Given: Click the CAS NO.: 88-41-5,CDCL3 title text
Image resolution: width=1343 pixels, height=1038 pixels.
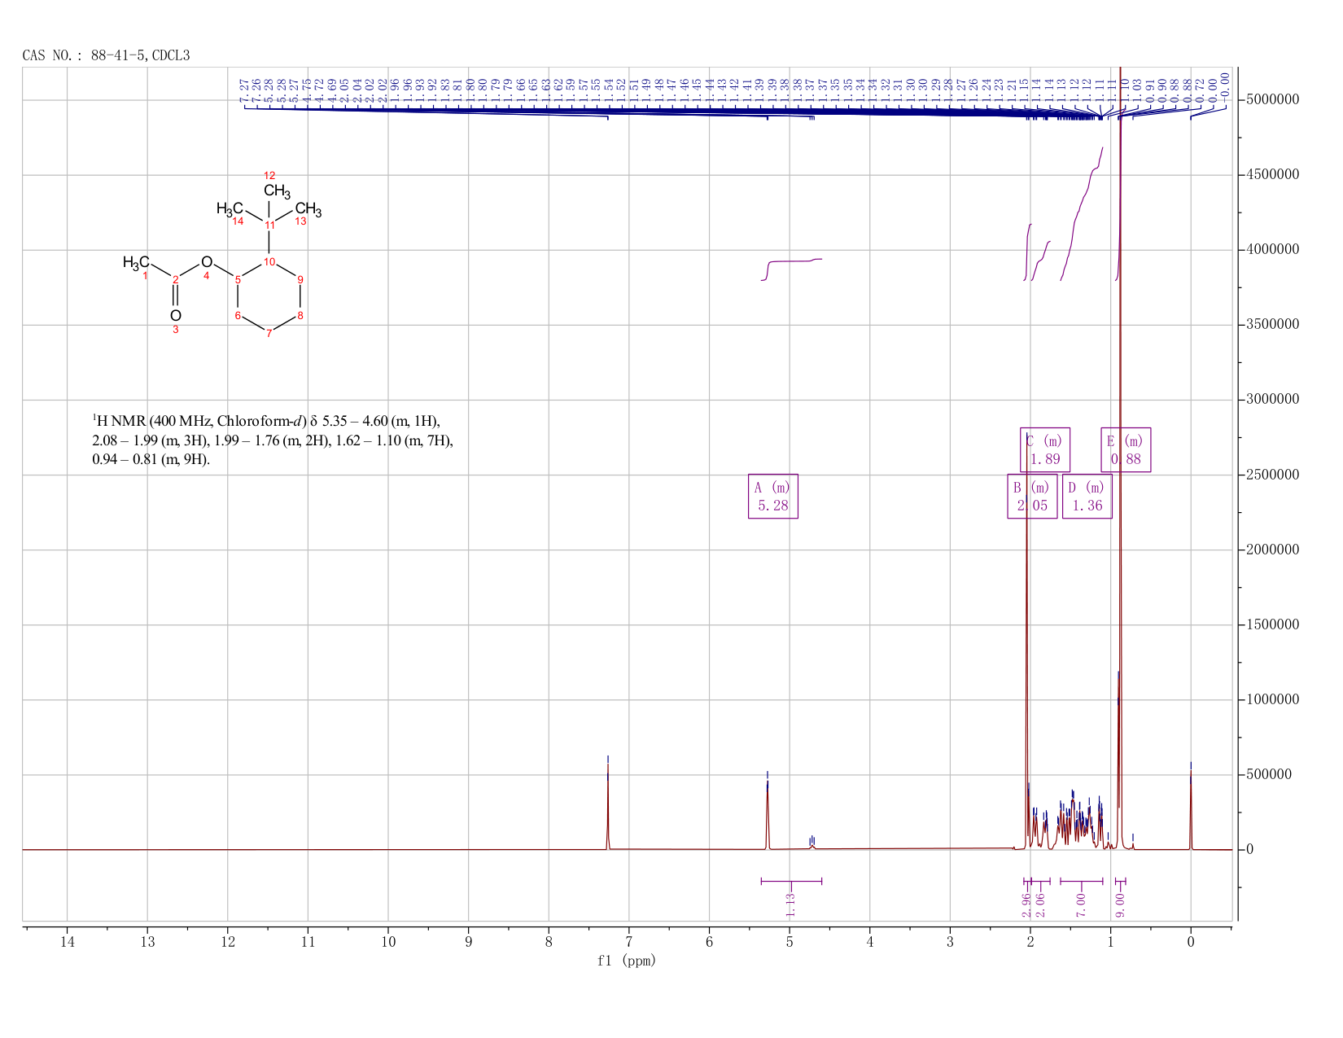Looking at the screenshot, I should pyautogui.click(x=106, y=55).
